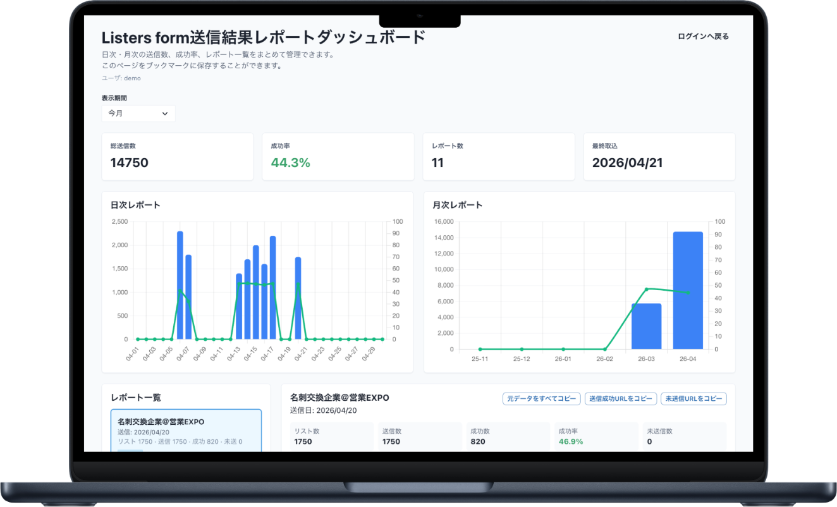The height and width of the screenshot is (507, 837).
Task: Click the tallest 04-06 bar in daily chart
Action: pos(180,285)
